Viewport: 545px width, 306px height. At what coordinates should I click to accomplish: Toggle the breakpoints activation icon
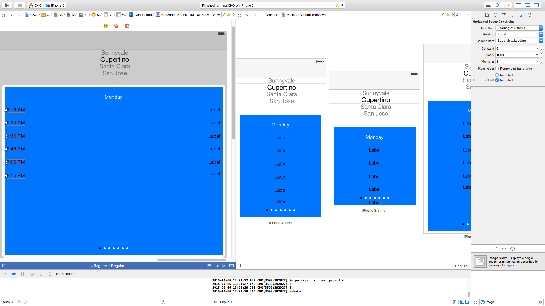(x=14, y=274)
